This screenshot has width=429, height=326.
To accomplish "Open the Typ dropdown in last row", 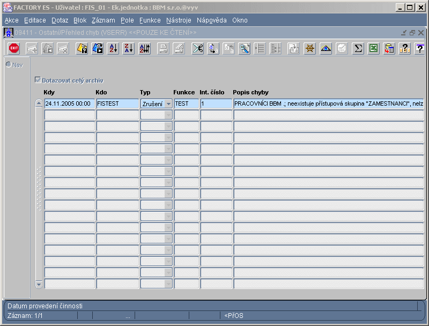I will click(168, 284).
